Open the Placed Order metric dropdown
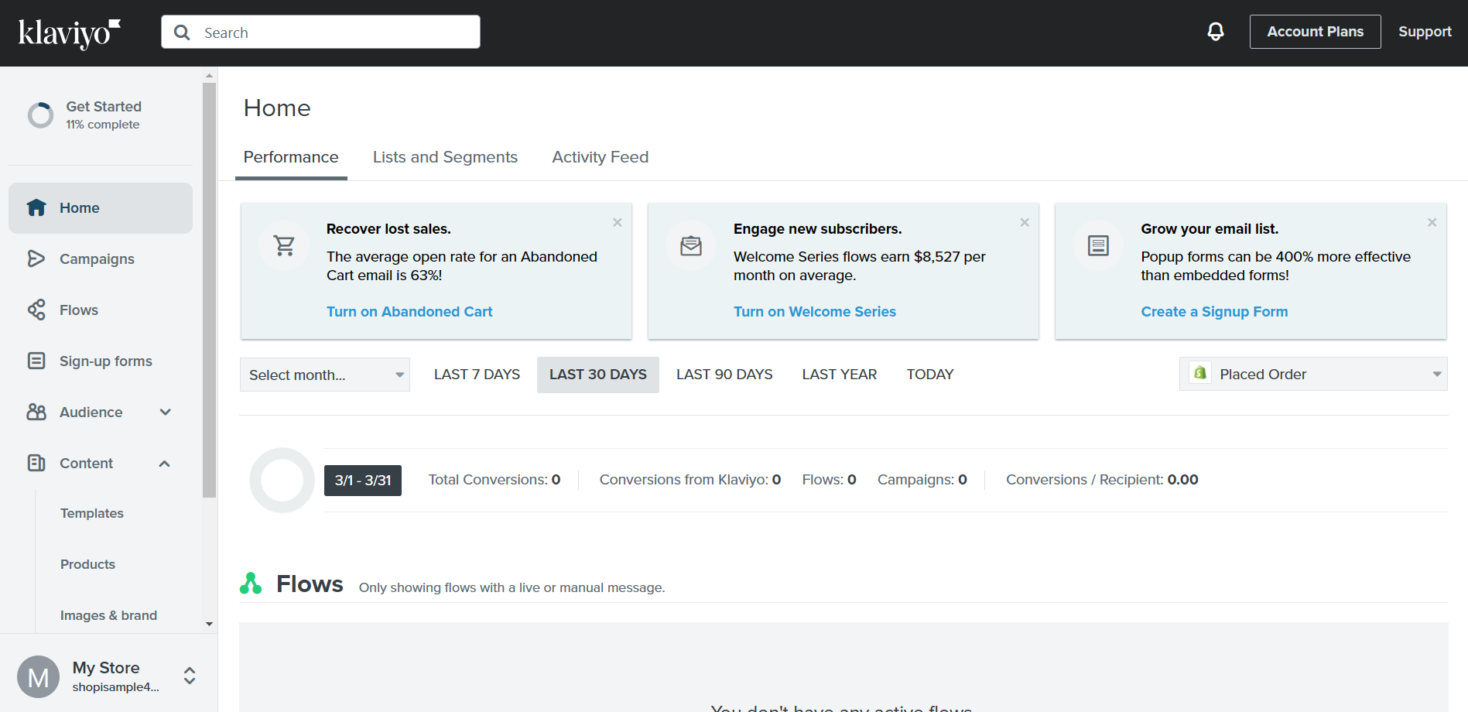The width and height of the screenshot is (1468, 712). coord(1313,374)
